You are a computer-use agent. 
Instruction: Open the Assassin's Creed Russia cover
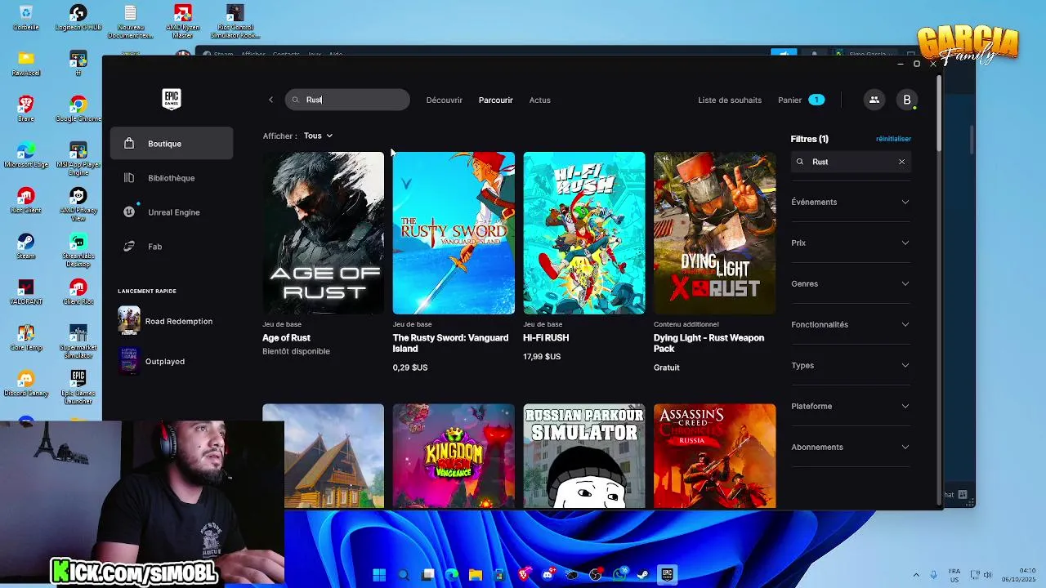[714, 456]
